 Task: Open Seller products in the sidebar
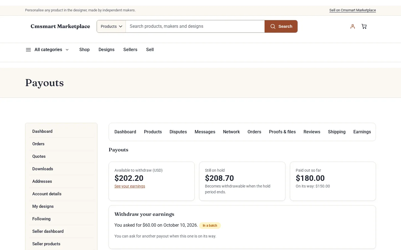[61, 244]
